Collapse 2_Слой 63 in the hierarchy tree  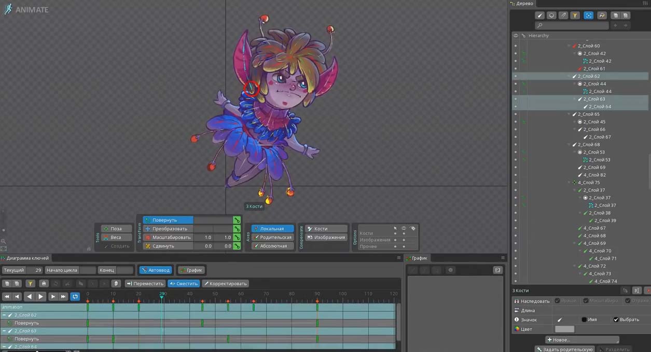[x=575, y=99]
